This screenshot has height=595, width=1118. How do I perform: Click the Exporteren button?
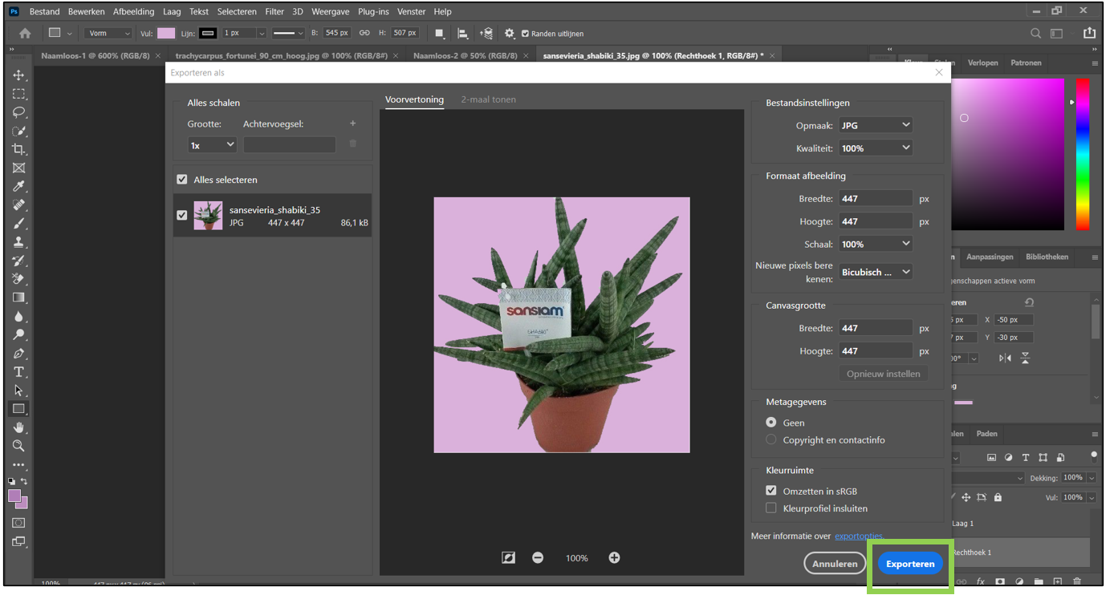point(909,564)
